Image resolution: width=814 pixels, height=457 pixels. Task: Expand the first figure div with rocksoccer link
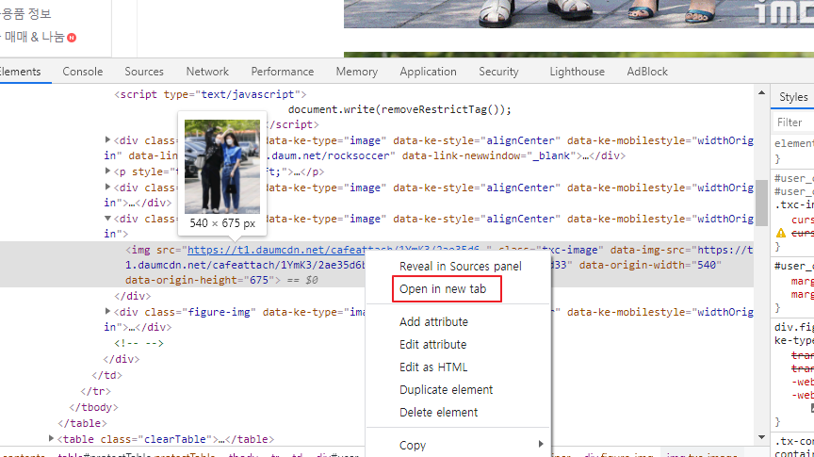(x=107, y=139)
